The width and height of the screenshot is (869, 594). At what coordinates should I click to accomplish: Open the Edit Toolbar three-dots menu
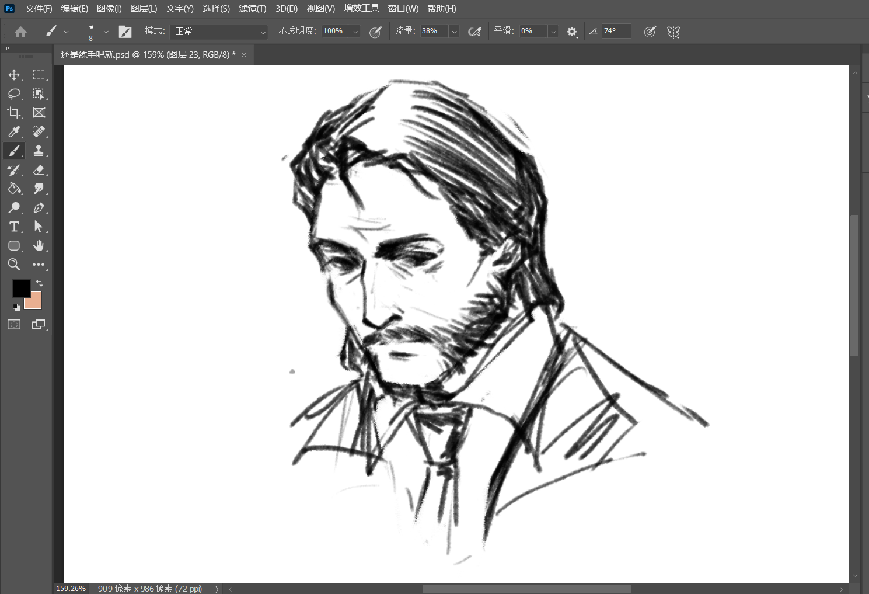pos(39,265)
